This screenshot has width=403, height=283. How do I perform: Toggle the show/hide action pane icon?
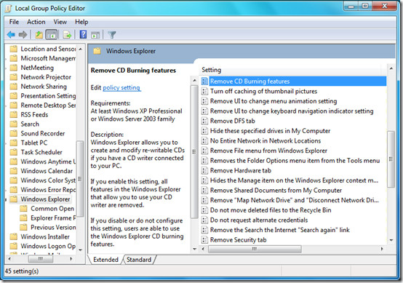click(x=95, y=35)
